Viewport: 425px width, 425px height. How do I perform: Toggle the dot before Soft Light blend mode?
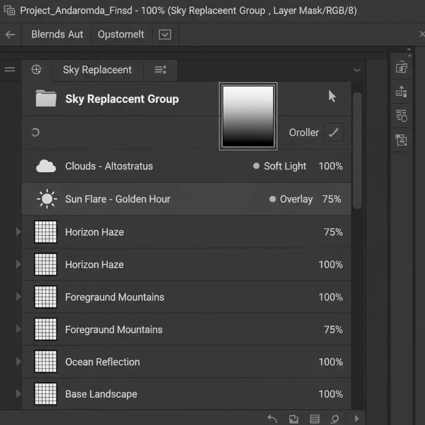(256, 166)
